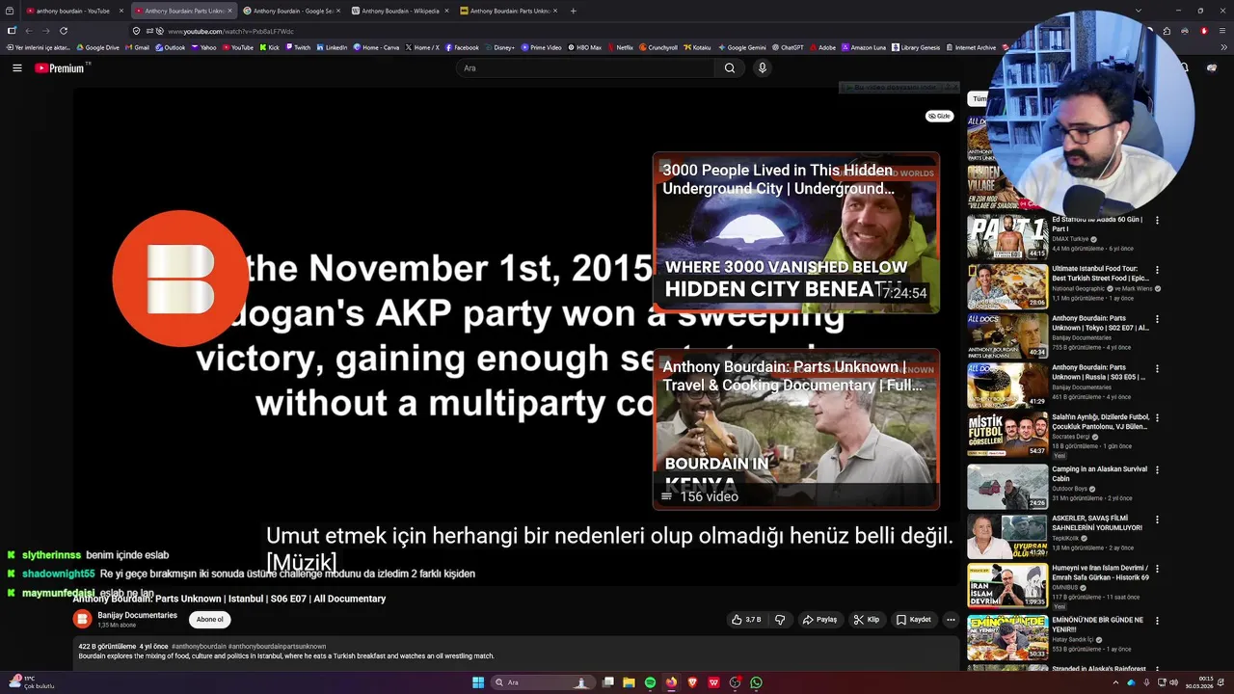Open Banijay Documentaries channel name link

(137, 615)
